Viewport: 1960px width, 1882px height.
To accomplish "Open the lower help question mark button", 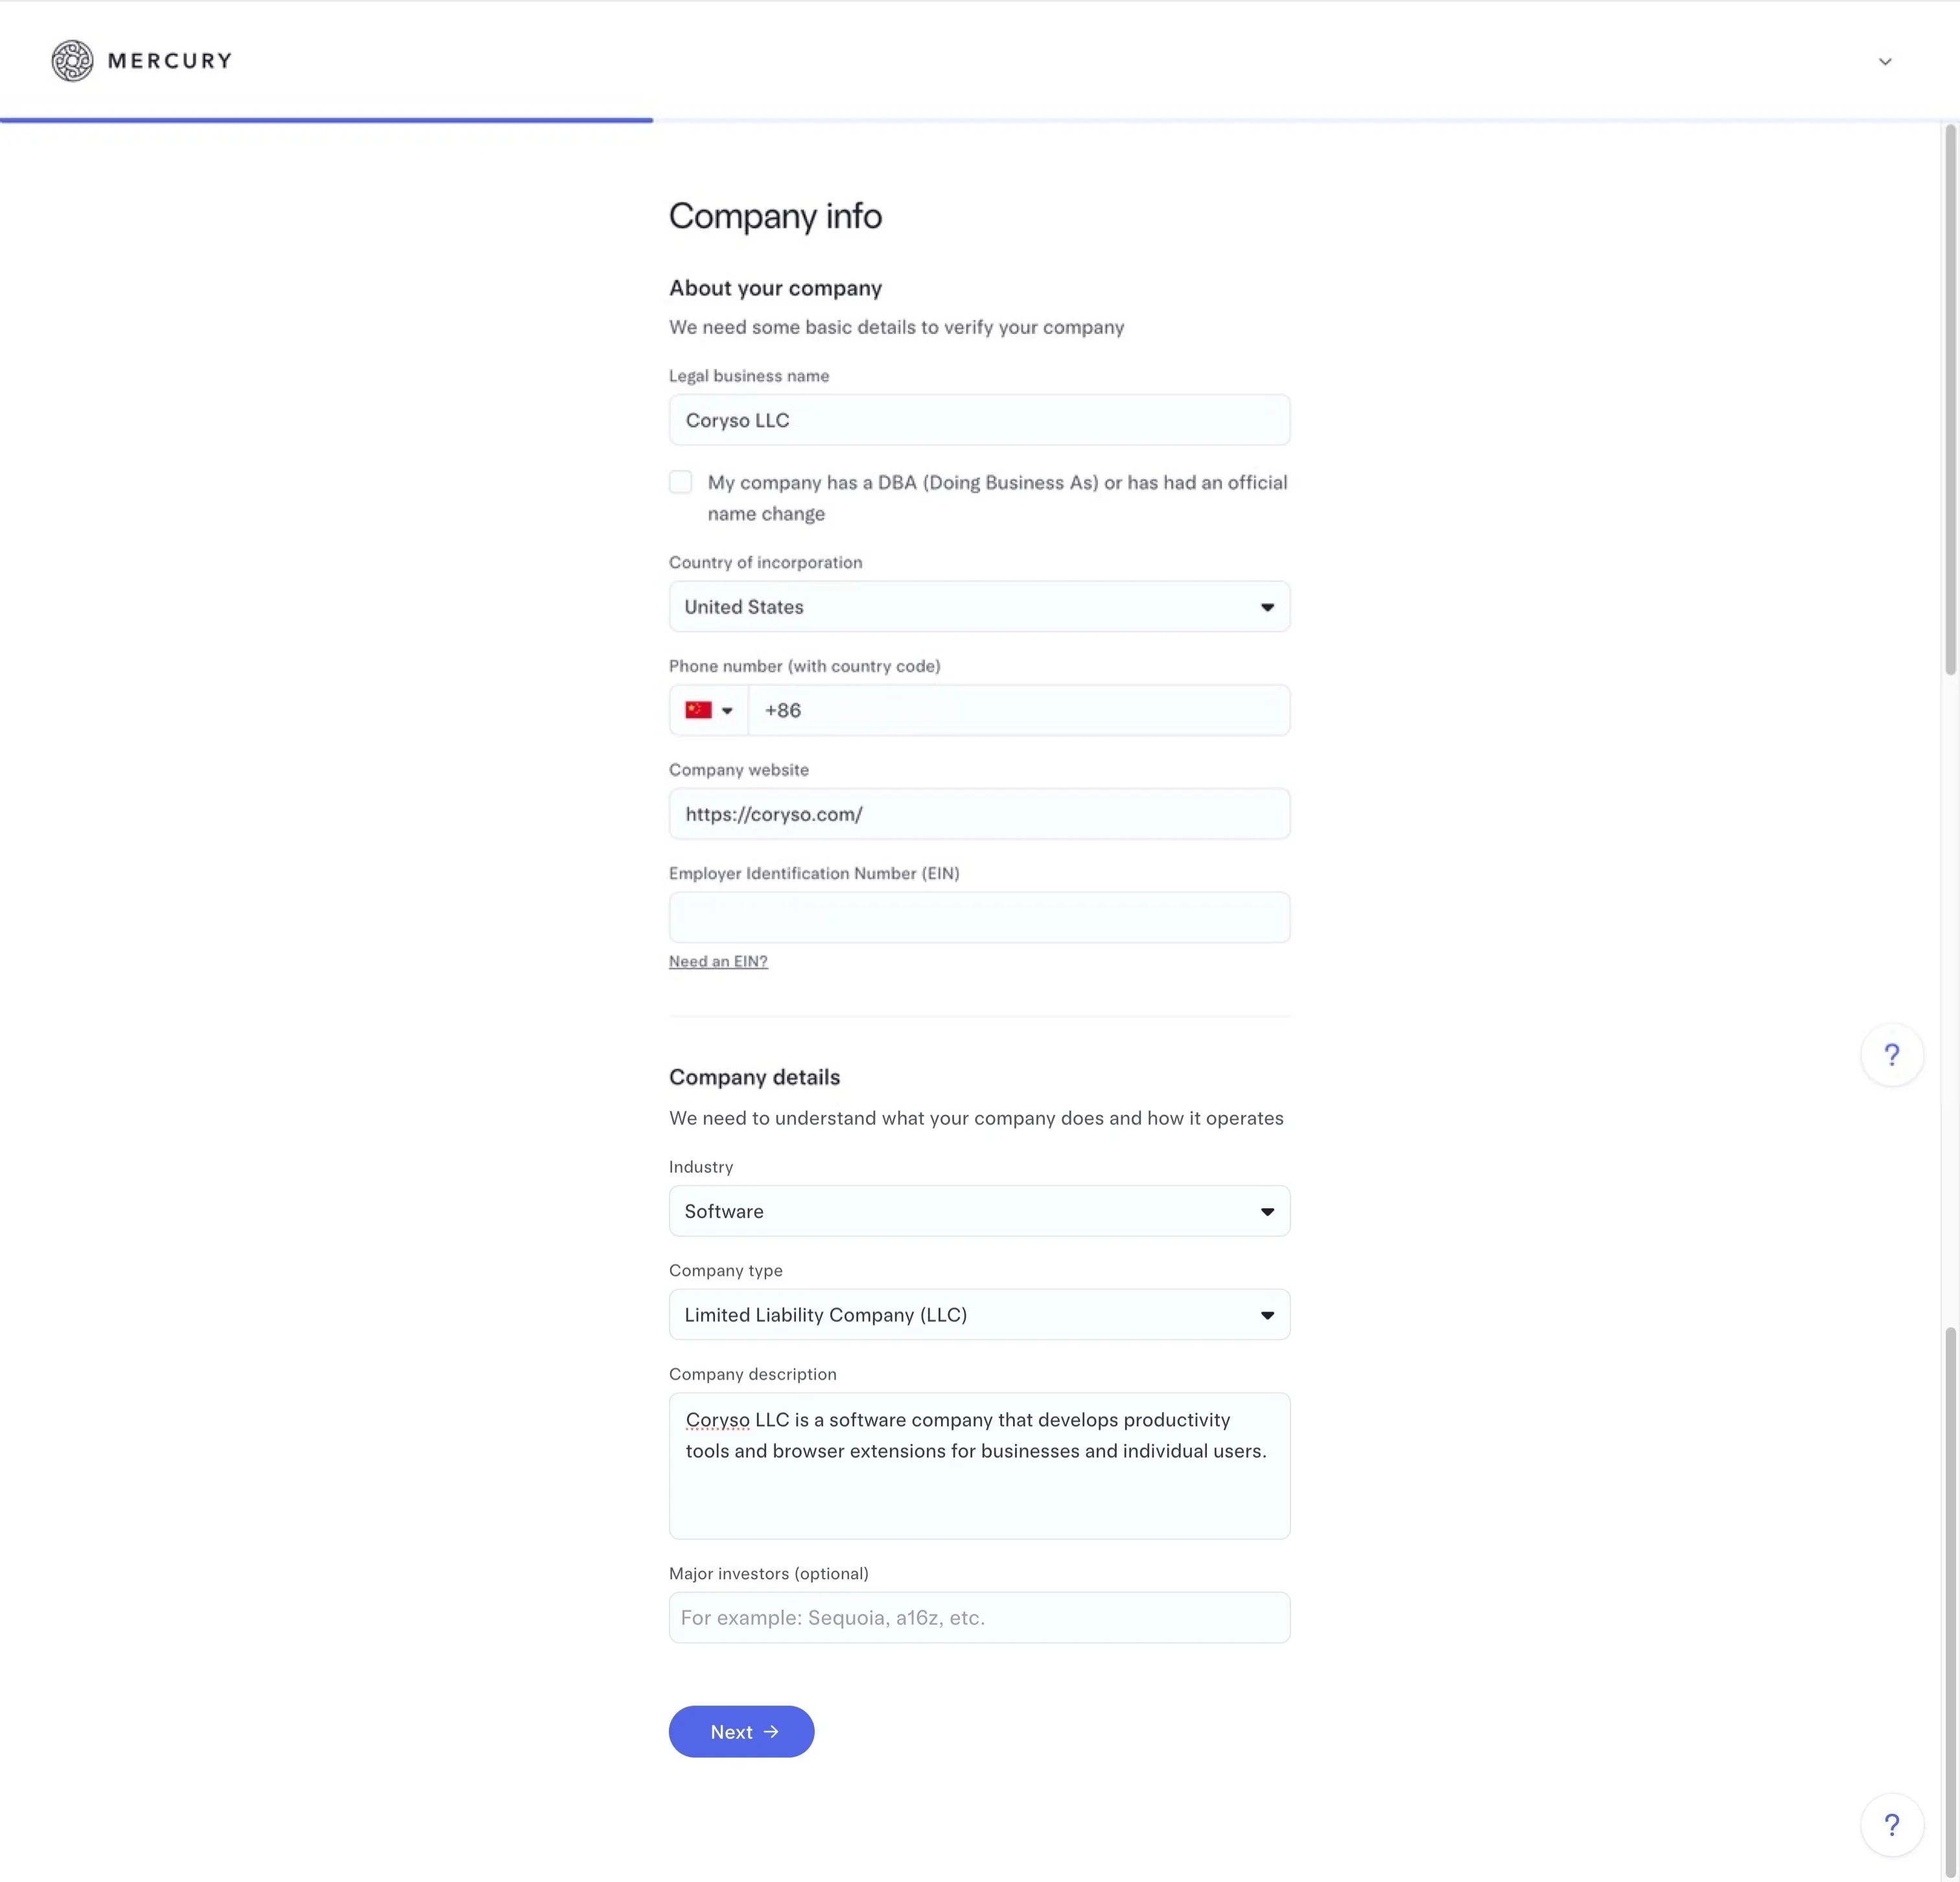I will [1891, 1825].
